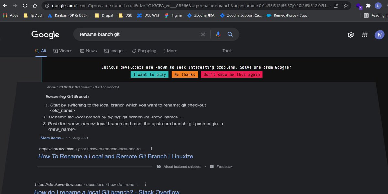This screenshot has height=194, width=388.
Task: Click the browser forward arrow
Action: tap(15, 5)
